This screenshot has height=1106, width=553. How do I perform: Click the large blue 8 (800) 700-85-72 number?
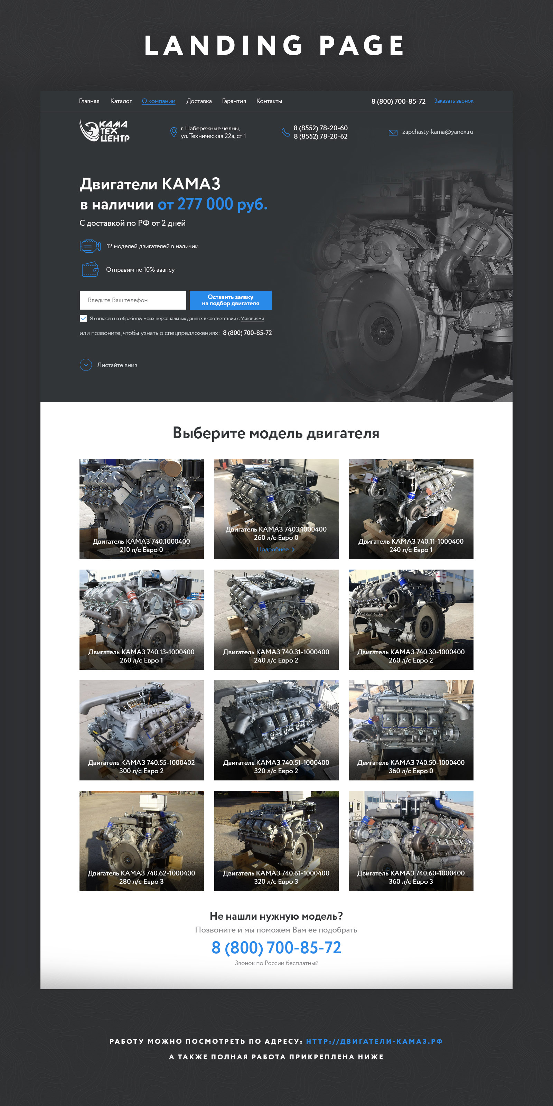(276, 948)
